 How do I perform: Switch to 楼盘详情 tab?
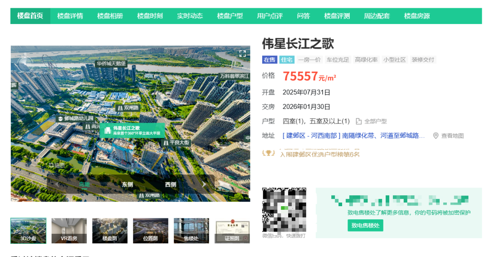70,16
